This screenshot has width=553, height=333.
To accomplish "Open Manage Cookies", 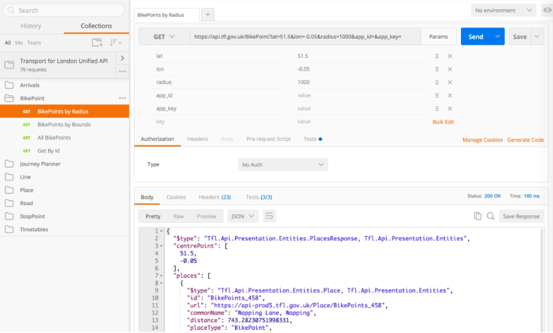I will pos(482,140).
